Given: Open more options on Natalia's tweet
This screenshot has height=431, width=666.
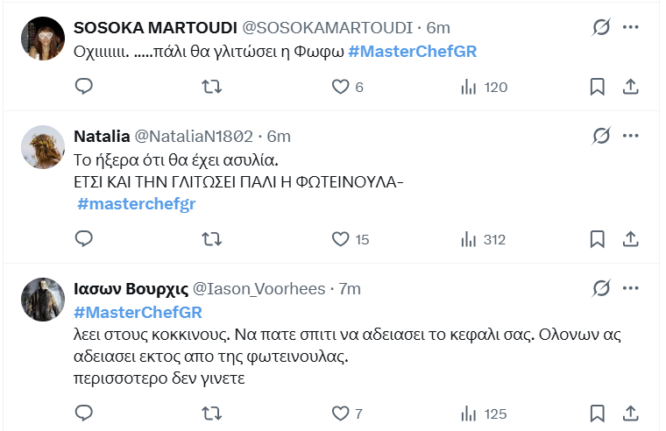Looking at the screenshot, I should (x=630, y=136).
